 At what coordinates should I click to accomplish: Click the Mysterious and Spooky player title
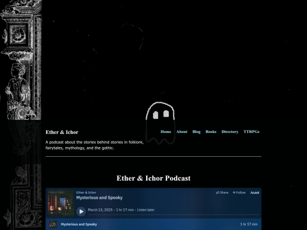click(99, 198)
